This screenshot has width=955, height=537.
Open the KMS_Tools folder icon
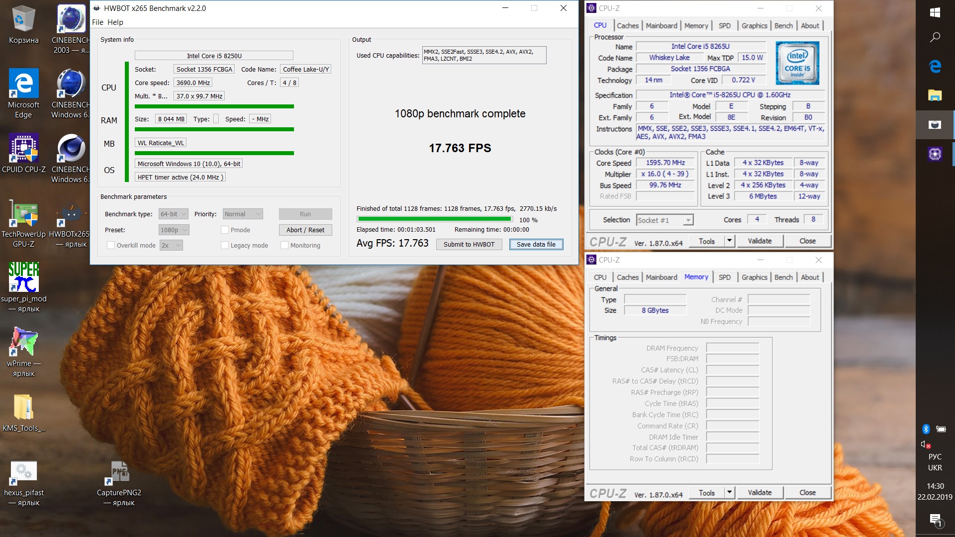[x=23, y=412]
